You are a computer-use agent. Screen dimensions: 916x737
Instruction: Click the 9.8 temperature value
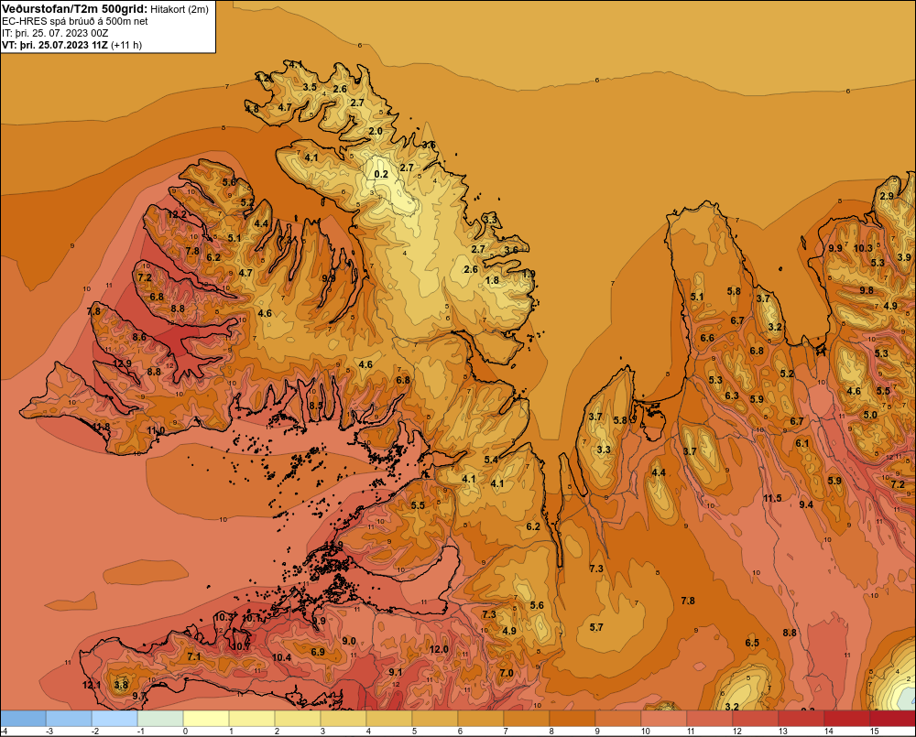pyautogui.click(x=867, y=290)
